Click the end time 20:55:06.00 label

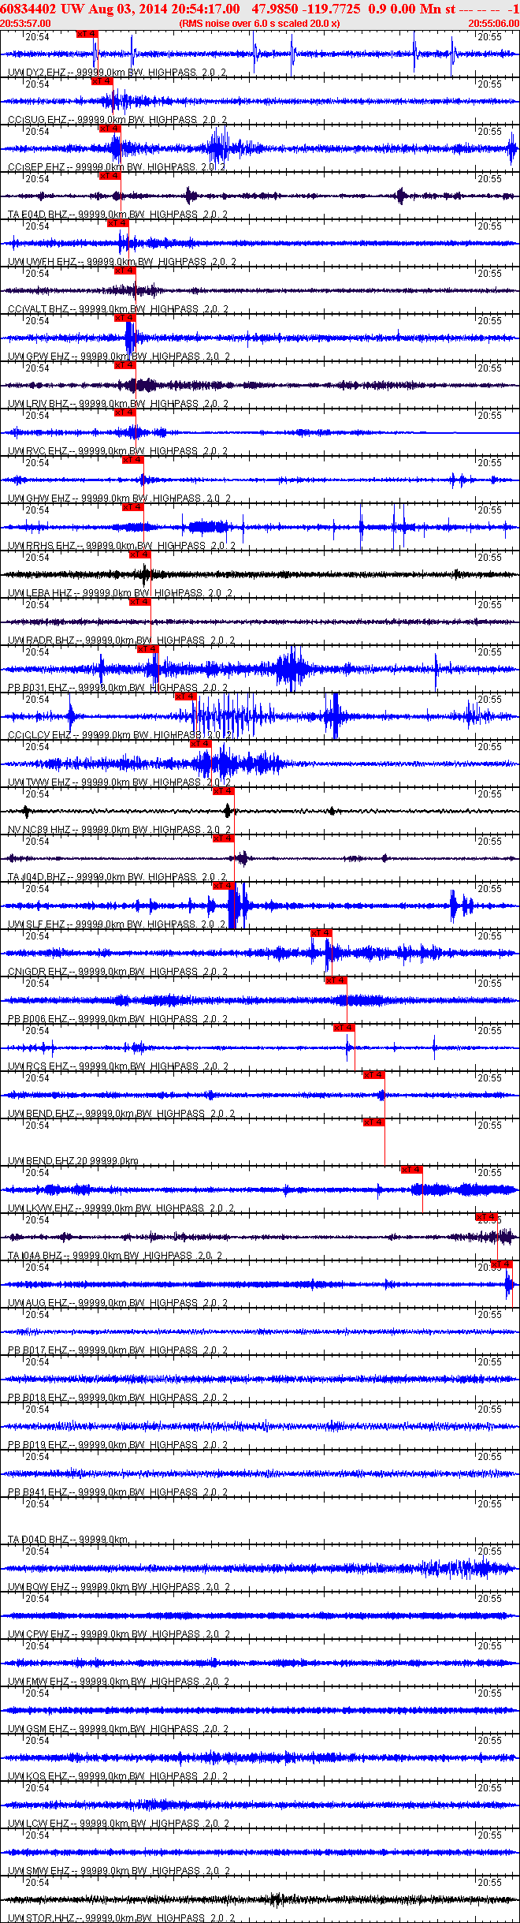tap(493, 24)
